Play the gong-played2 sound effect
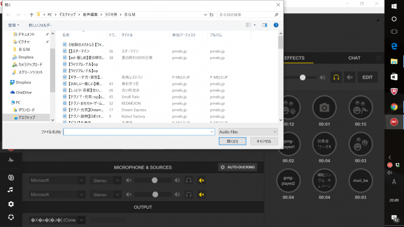 pyautogui.click(x=288, y=181)
